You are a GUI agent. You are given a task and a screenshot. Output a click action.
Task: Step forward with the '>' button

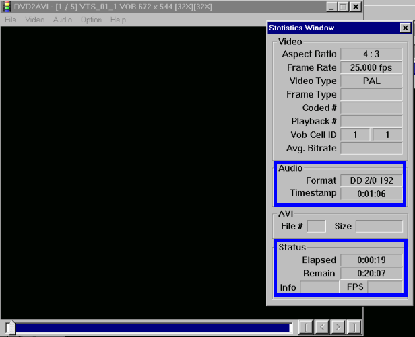(338, 327)
